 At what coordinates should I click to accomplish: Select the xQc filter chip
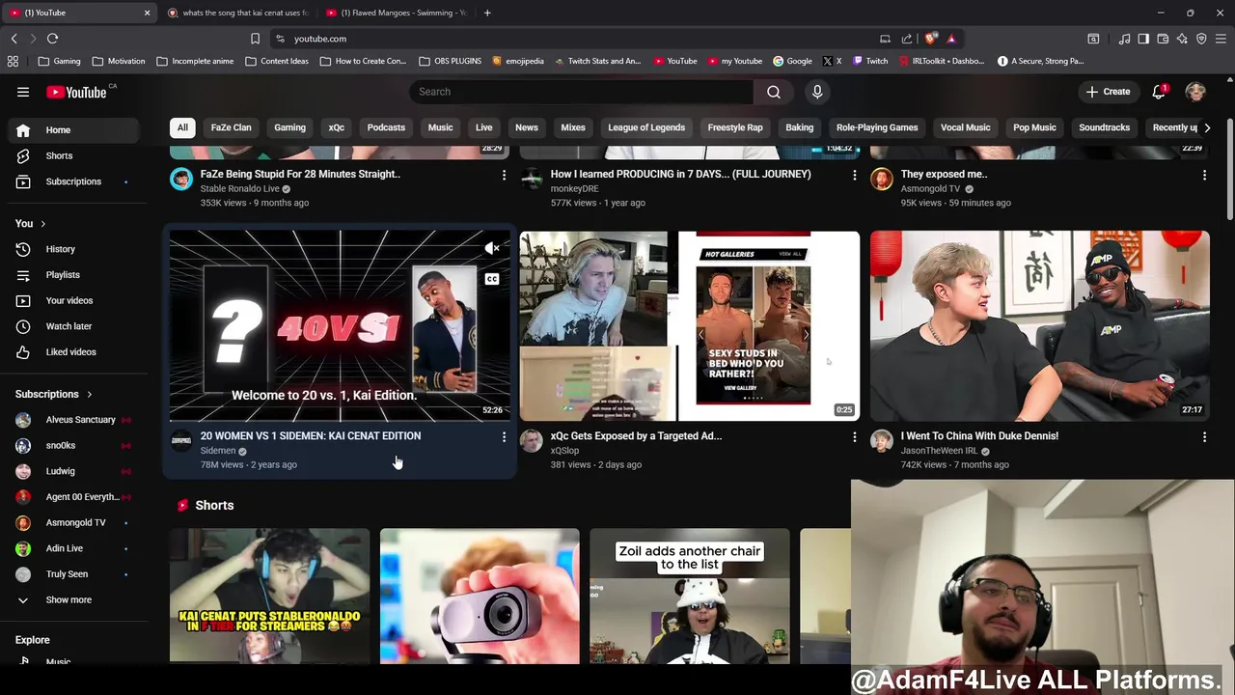336,127
